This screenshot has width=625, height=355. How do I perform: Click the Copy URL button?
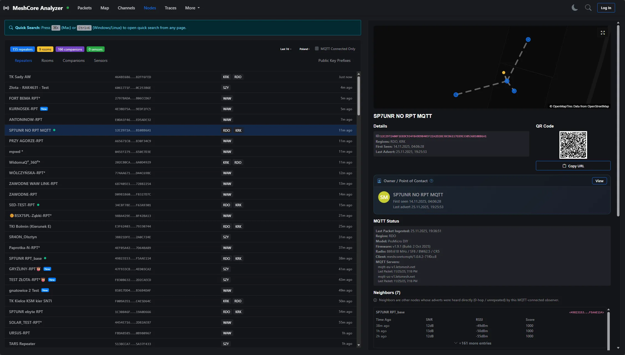click(x=573, y=166)
